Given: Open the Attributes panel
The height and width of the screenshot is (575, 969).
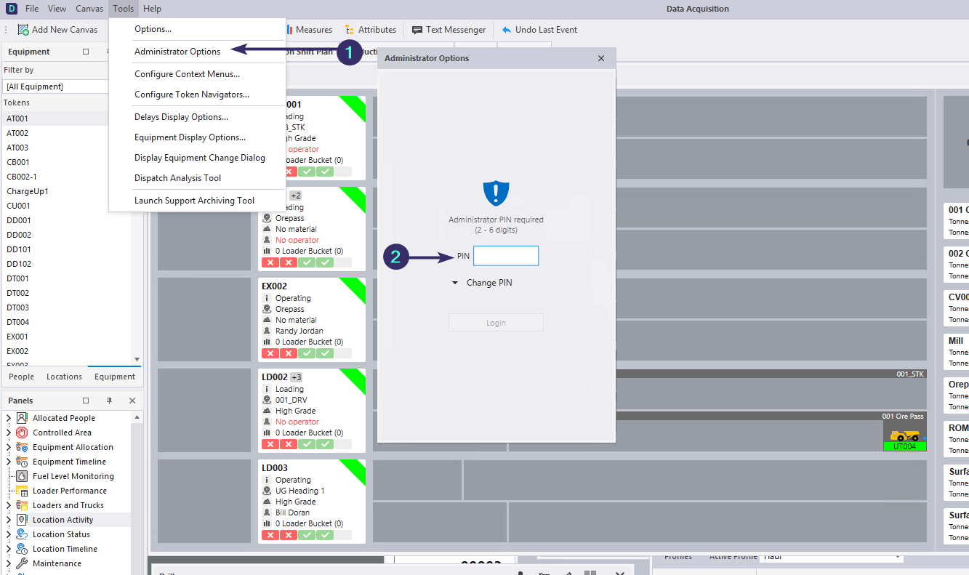Looking at the screenshot, I should pyautogui.click(x=371, y=29).
